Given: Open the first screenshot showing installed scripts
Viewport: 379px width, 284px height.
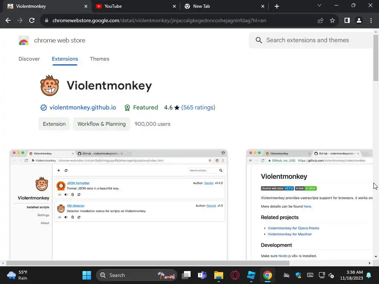Looking at the screenshot, I should coord(118,205).
